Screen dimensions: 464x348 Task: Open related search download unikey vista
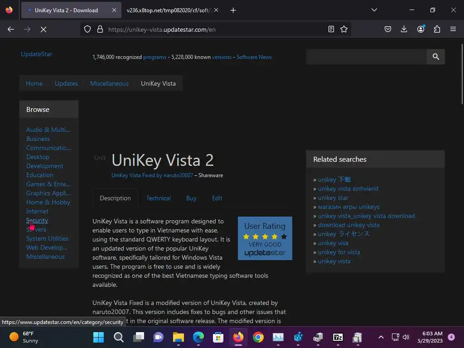tap(348, 225)
